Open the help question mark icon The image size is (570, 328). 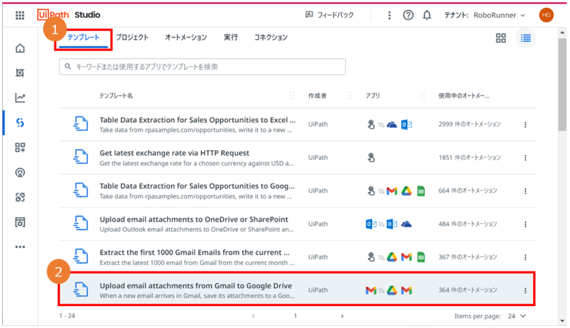(x=408, y=15)
